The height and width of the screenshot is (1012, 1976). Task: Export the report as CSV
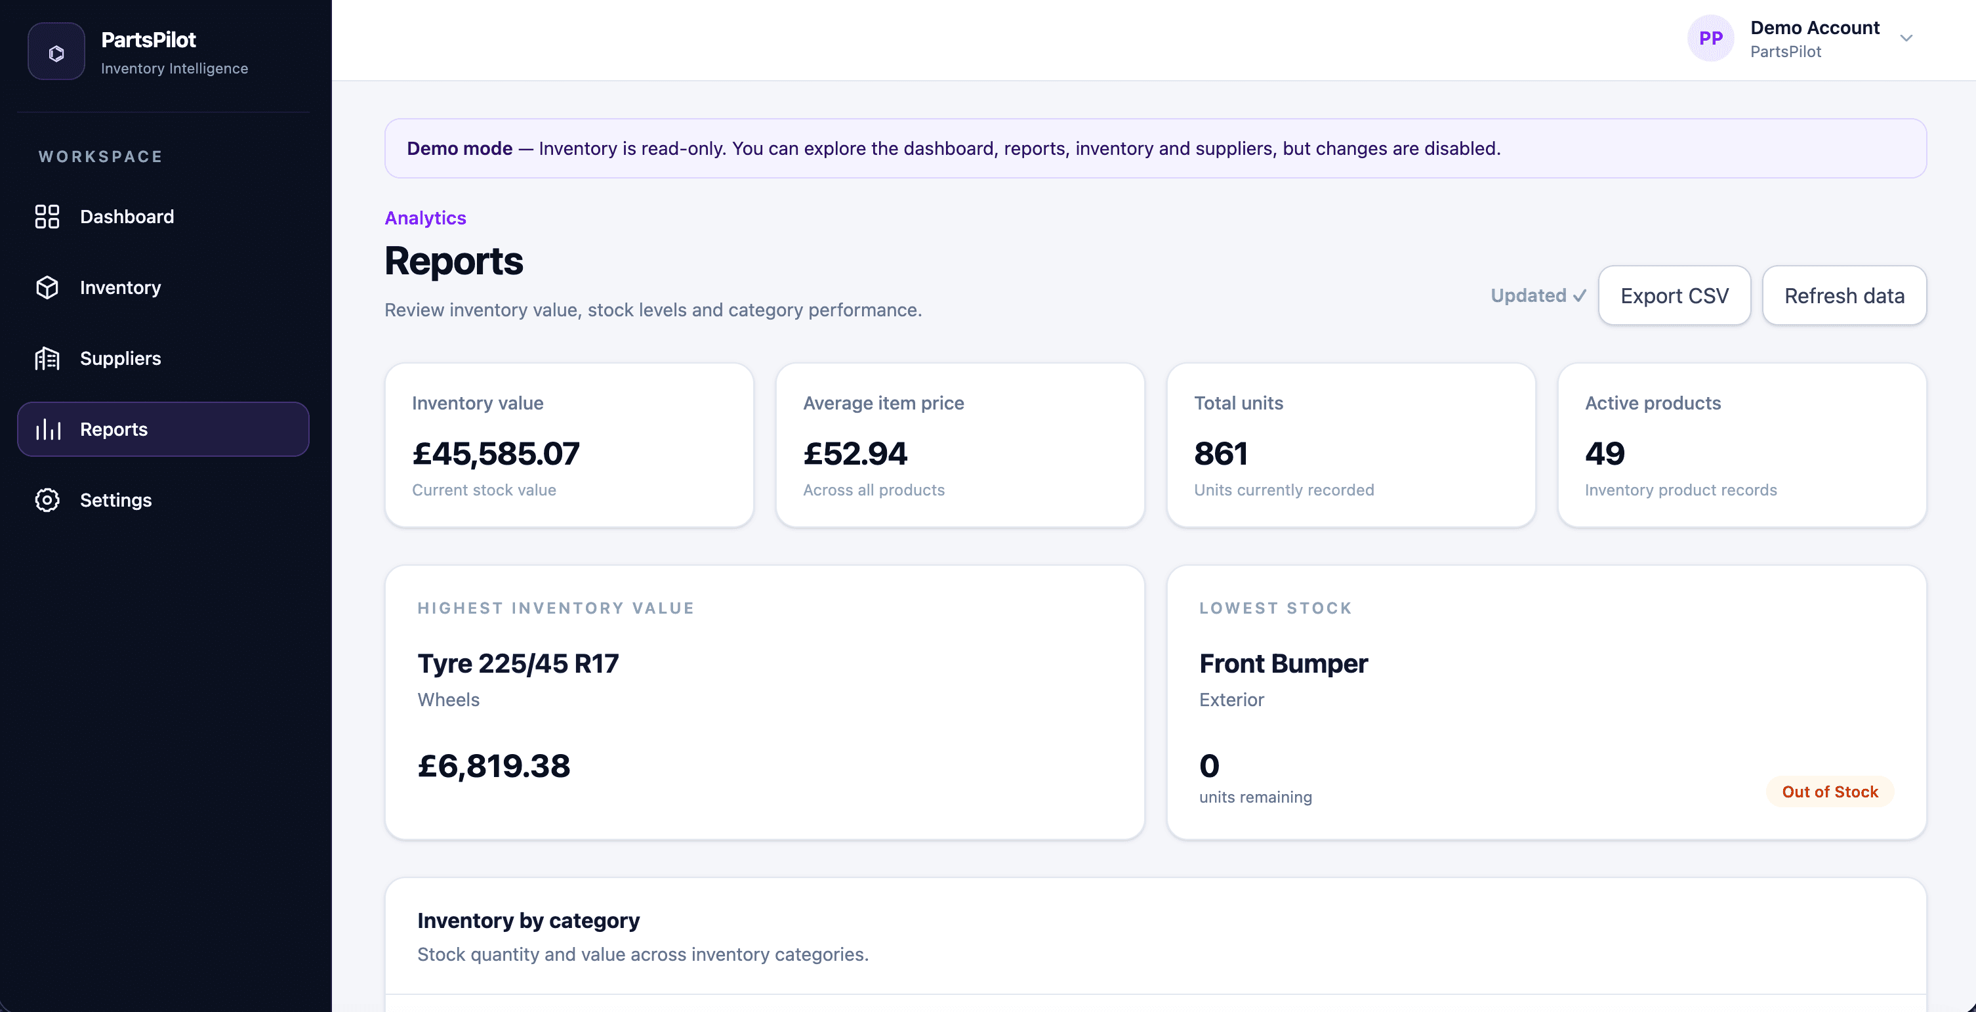[x=1674, y=295]
